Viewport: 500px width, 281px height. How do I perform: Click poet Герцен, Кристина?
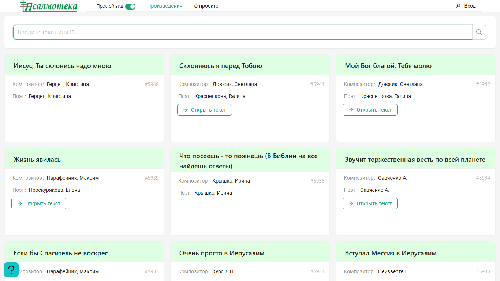coord(50,96)
